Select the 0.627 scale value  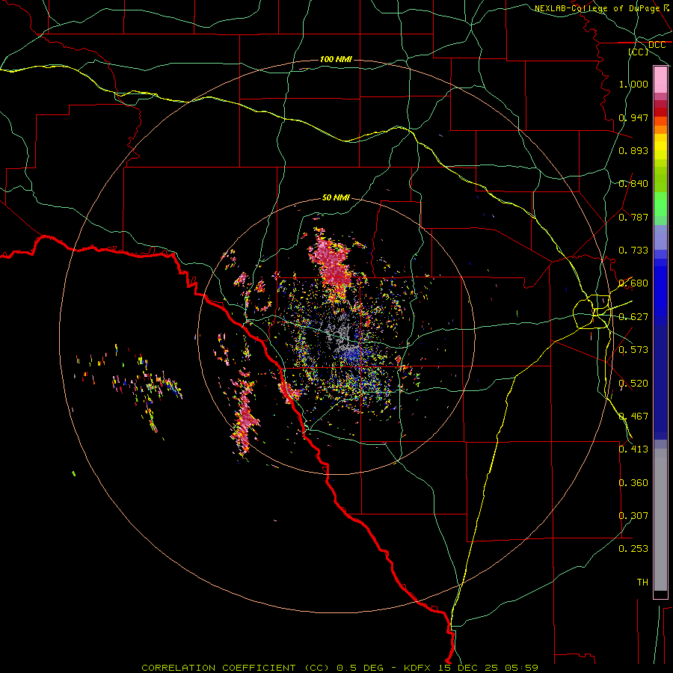tap(633, 317)
